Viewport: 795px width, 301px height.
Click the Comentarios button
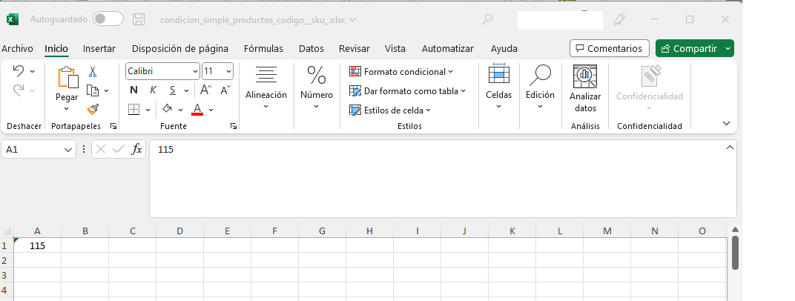610,49
